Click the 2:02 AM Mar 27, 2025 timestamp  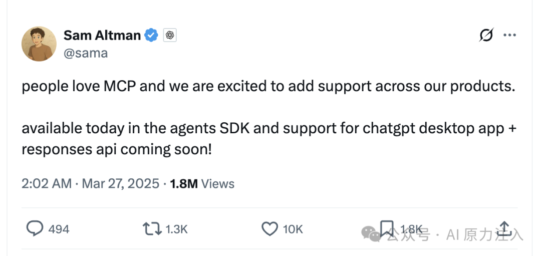[x=90, y=183]
